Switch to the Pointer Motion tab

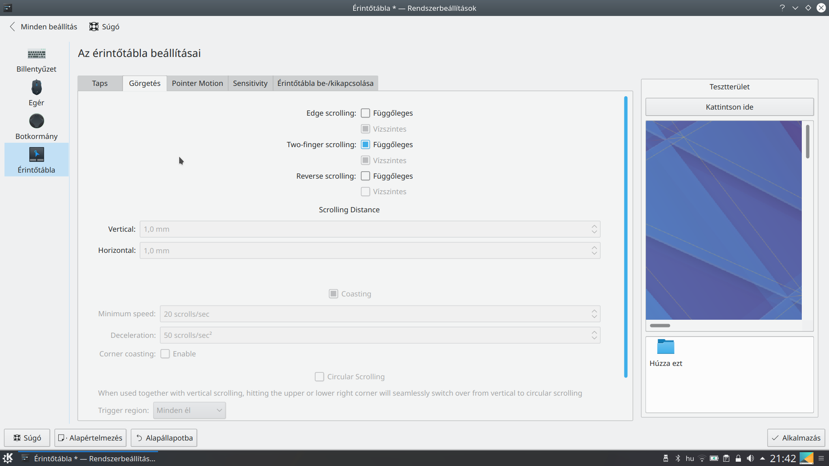tap(197, 83)
